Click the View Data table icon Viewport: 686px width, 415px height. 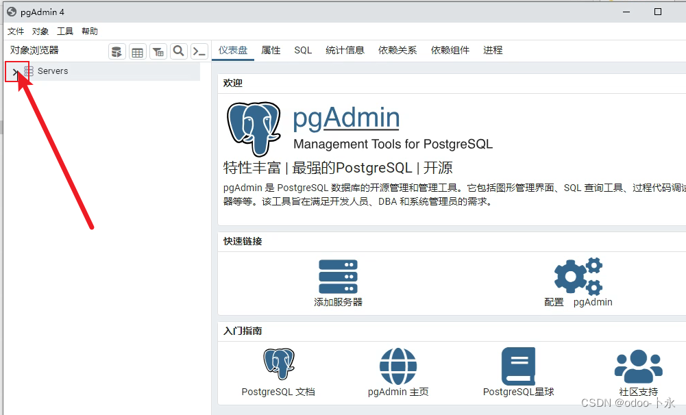pos(137,51)
